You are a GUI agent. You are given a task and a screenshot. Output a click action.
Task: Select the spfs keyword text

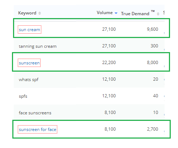[23, 96]
